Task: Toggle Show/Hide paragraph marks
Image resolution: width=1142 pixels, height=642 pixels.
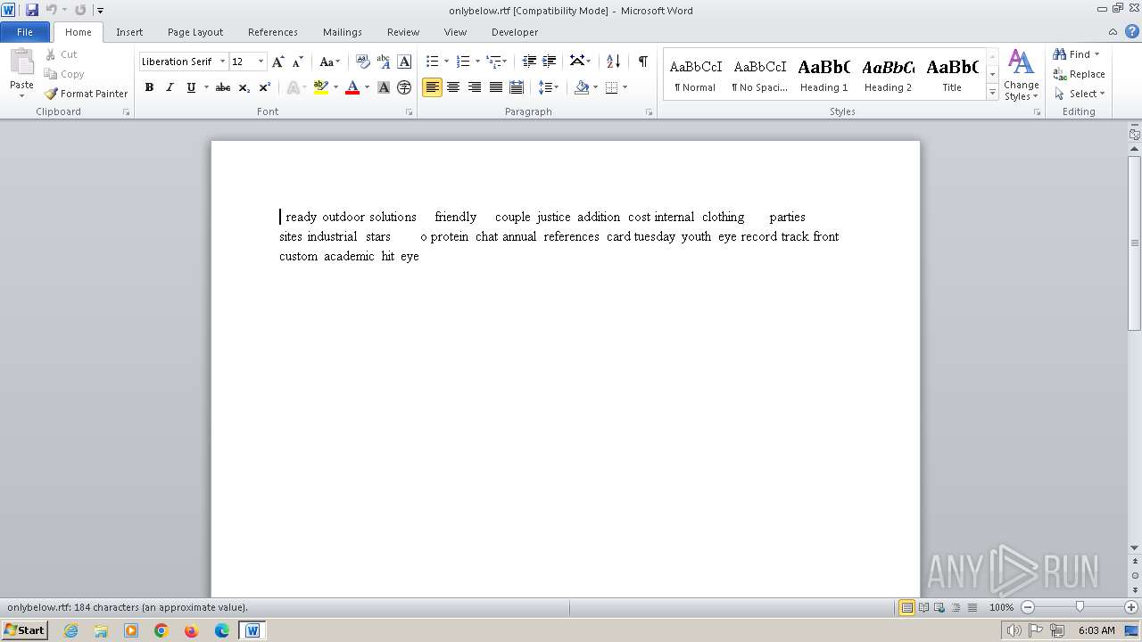Action: pyautogui.click(x=642, y=62)
